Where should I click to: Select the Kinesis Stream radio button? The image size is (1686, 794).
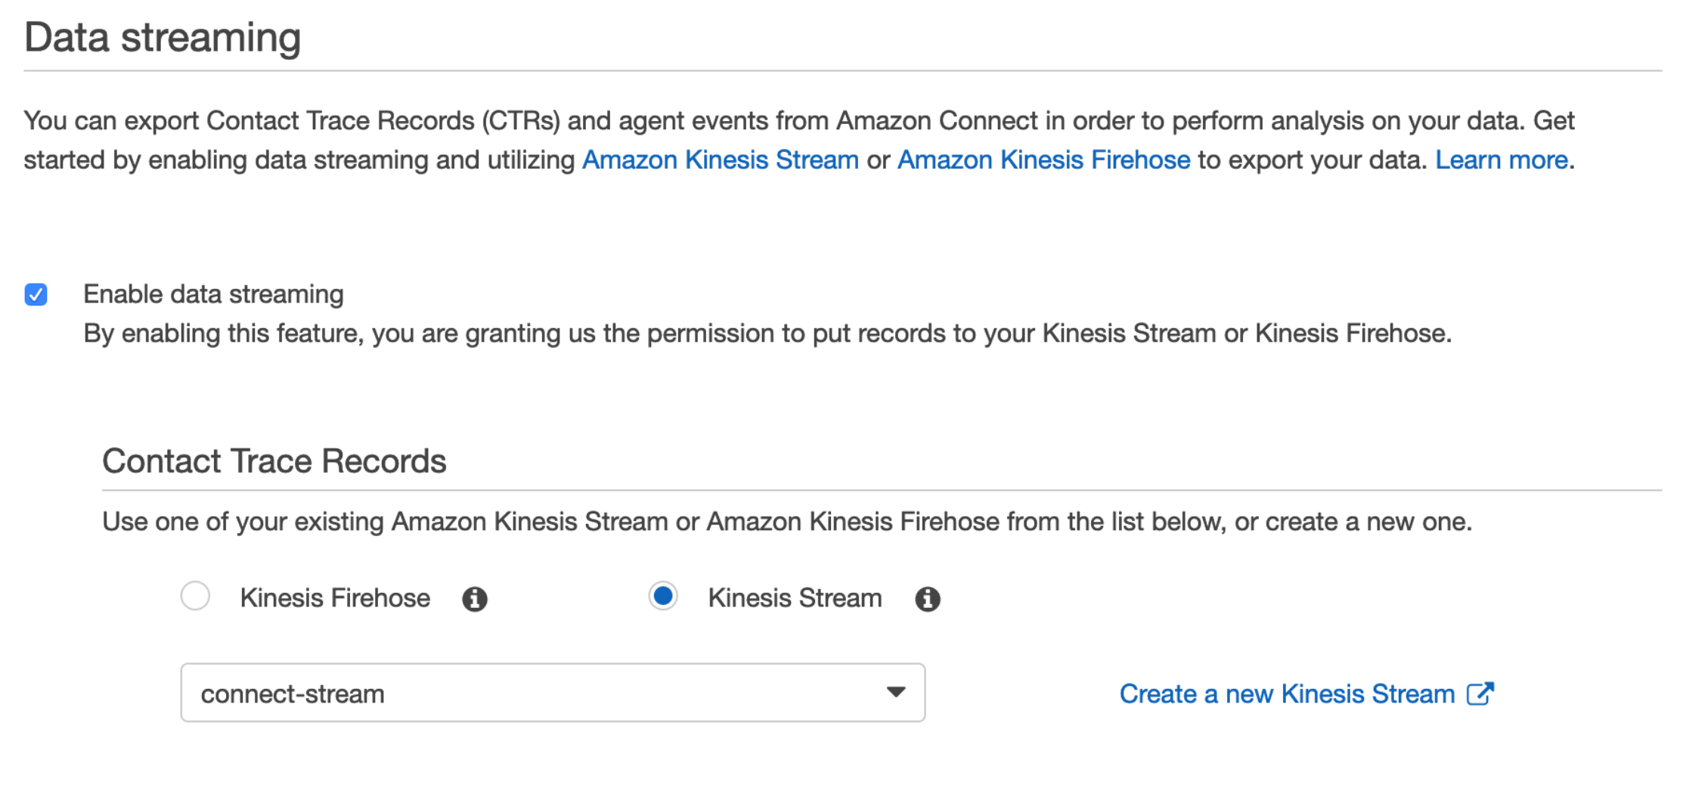663,596
